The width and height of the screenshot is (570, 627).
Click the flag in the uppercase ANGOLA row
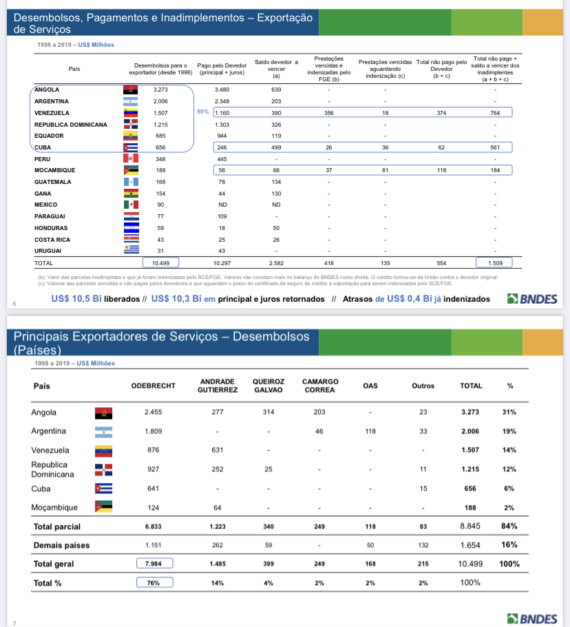click(131, 90)
